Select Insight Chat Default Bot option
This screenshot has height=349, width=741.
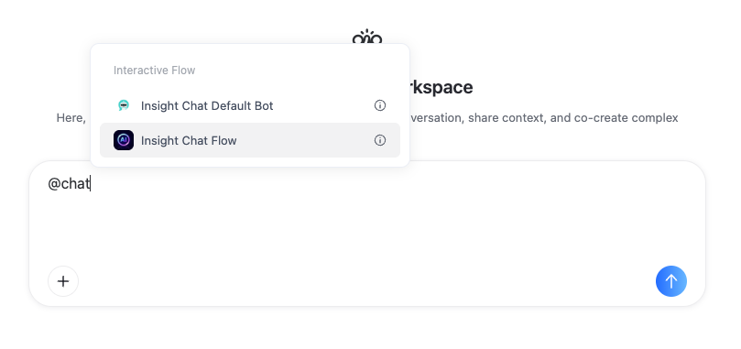pos(249,105)
